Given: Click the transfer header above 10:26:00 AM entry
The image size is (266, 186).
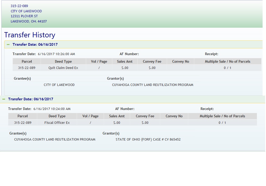Looking at the screenshot, I should point(35,45).
